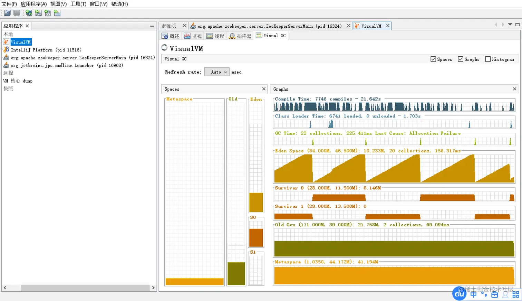Close the ZooKeeperServerMain tab
522x301 pixels.
[x=349, y=26]
